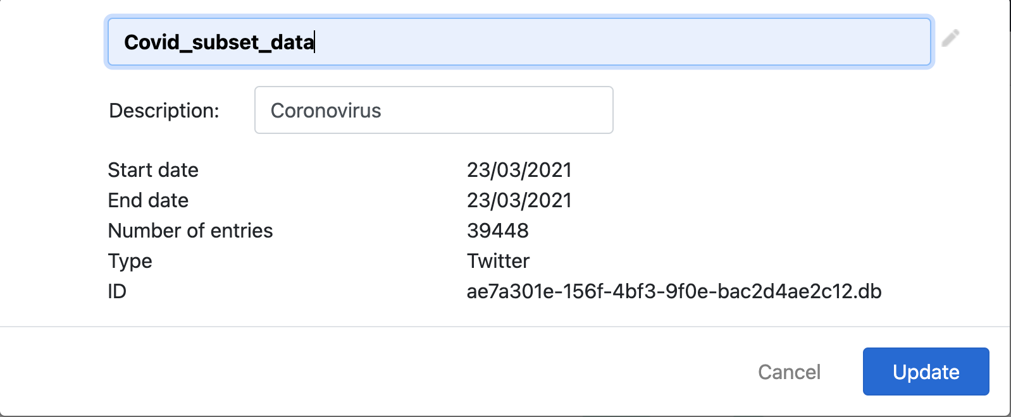The width and height of the screenshot is (1011, 417).
Task: Click the blue Update button
Action: click(926, 372)
